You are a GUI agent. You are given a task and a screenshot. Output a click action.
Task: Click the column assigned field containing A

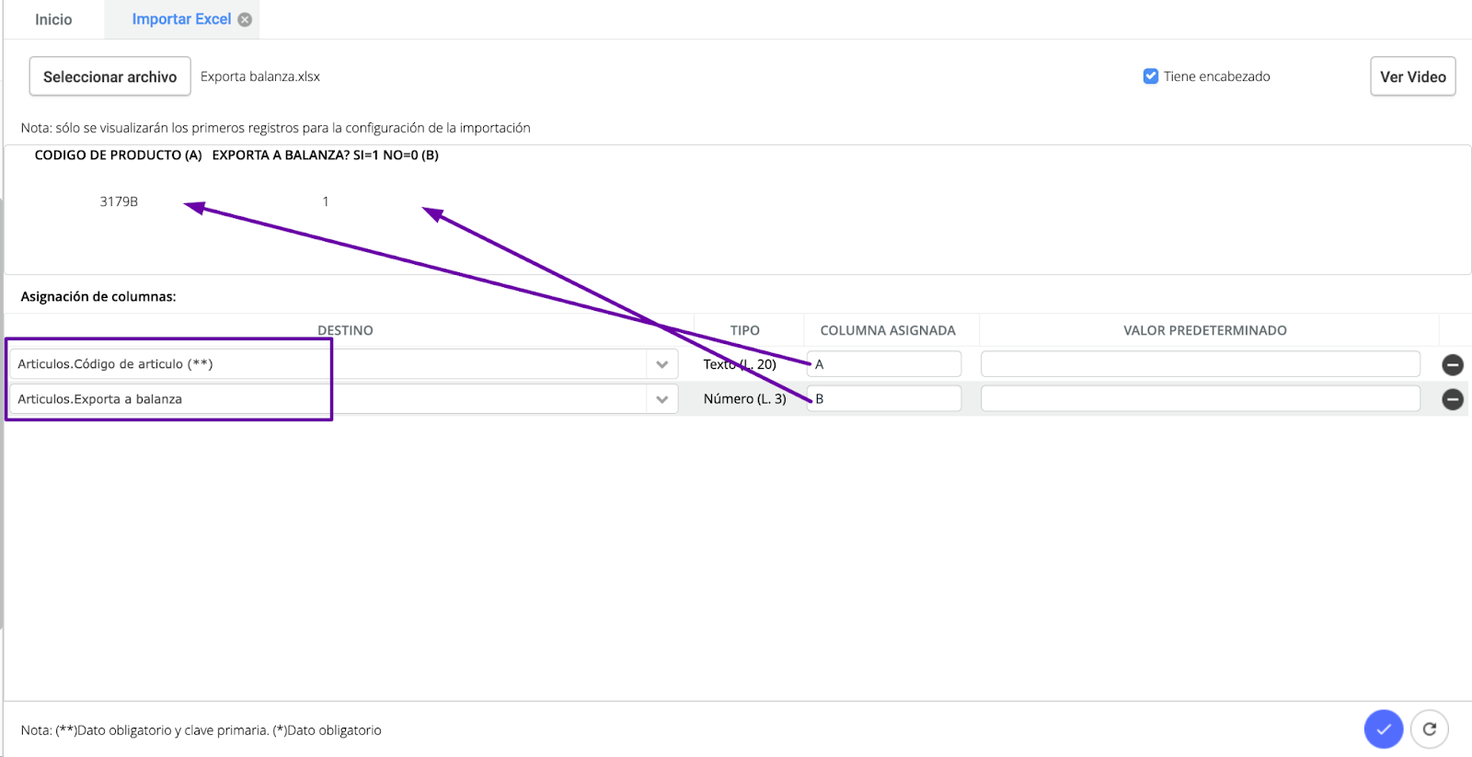point(884,364)
